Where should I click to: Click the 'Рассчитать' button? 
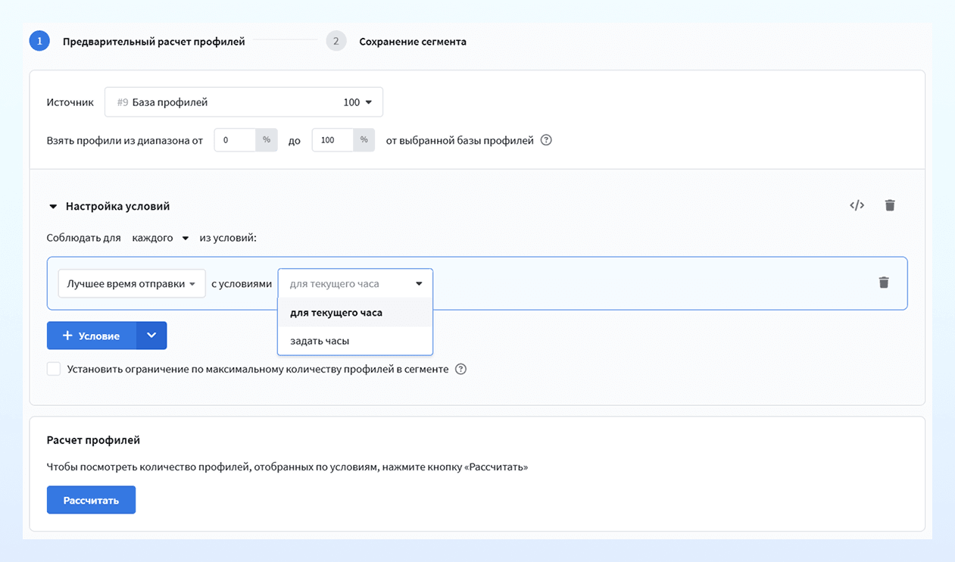pyautogui.click(x=91, y=500)
